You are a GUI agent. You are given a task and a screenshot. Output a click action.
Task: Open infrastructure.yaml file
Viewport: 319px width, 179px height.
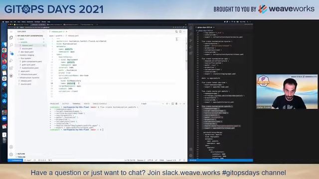coord(29,75)
